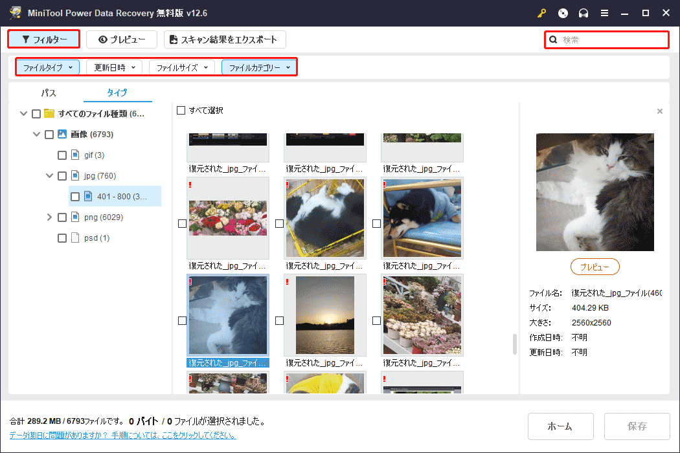Viewport: 680px width, 453px height.
Task: Open support via the headset icon
Action: coord(582,12)
